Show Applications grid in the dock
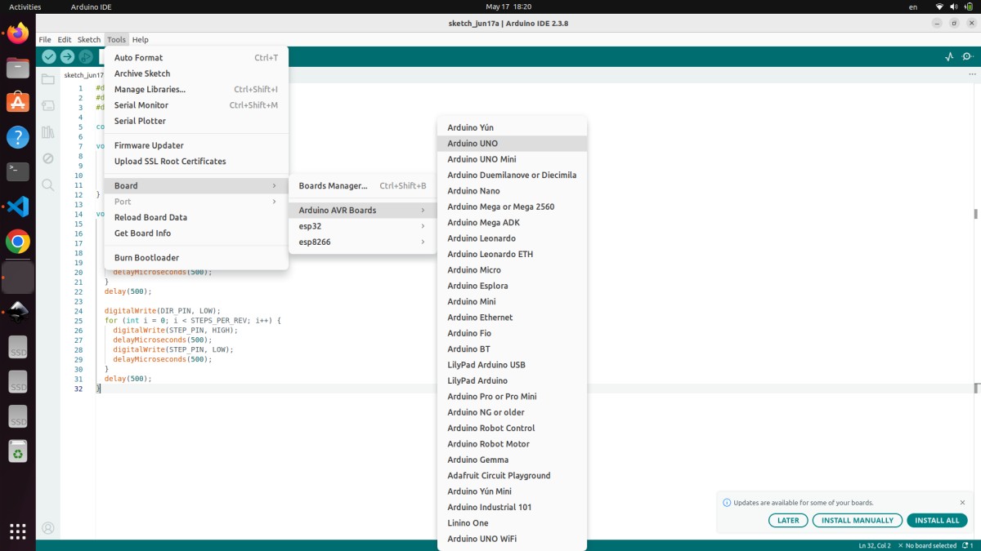This screenshot has height=551, width=981. pos(18,530)
